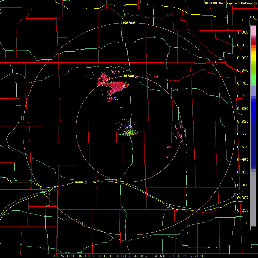This screenshot has width=258, height=258.
Task: Click the 0.467 scale value
Action: (x=243, y=160)
